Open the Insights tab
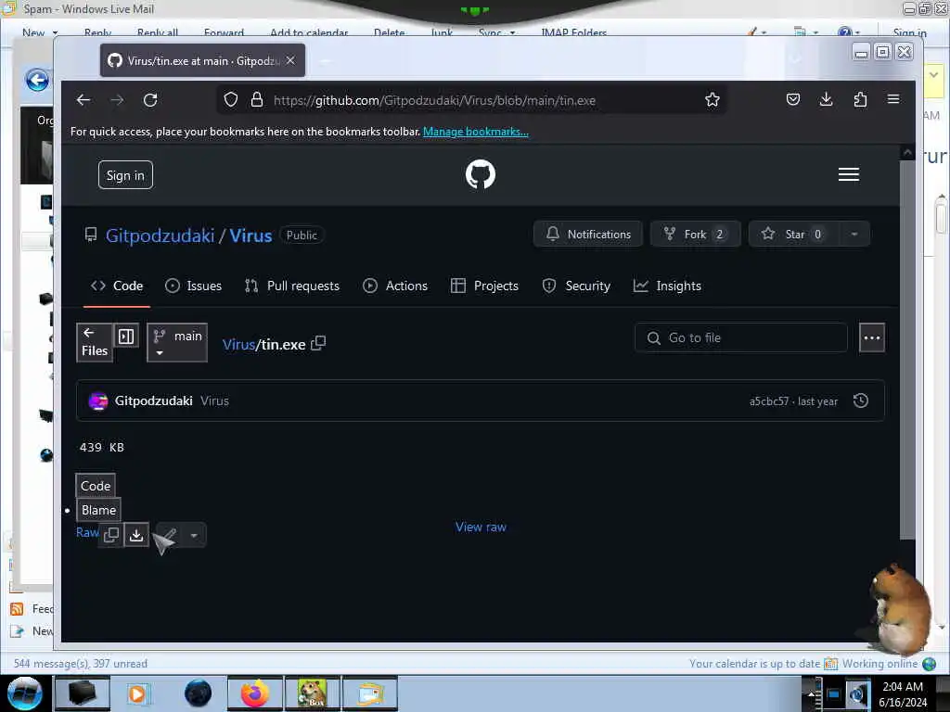The image size is (950, 712). coord(667,286)
